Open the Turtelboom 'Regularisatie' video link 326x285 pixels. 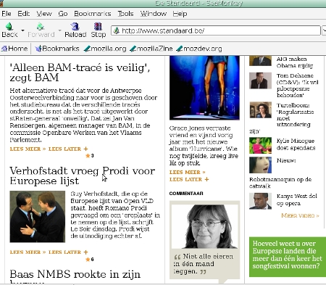coord(295,115)
